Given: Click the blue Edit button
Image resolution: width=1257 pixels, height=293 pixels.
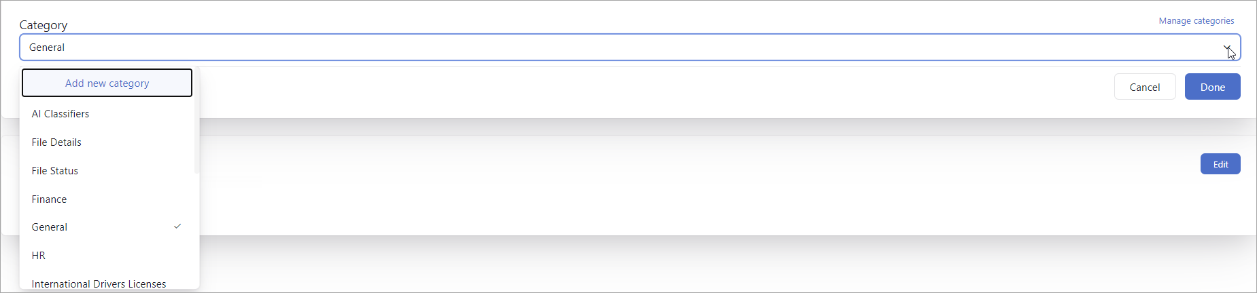Looking at the screenshot, I should click(1220, 164).
